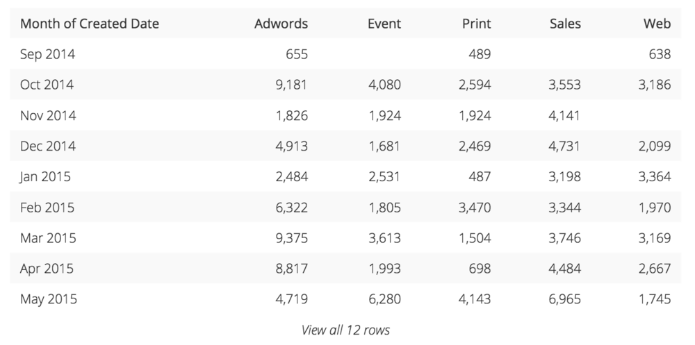Select the Web column header
Viewport: 695px width, 345px height.
tap(657, 24)
